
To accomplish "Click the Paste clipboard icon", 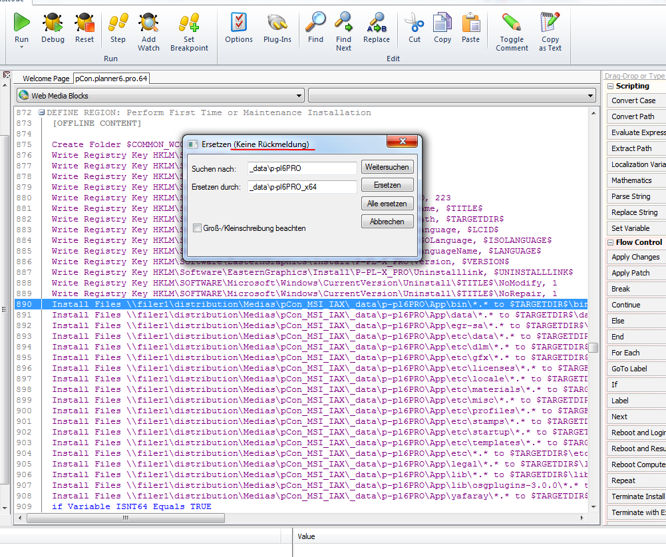I will click(470, 22).
